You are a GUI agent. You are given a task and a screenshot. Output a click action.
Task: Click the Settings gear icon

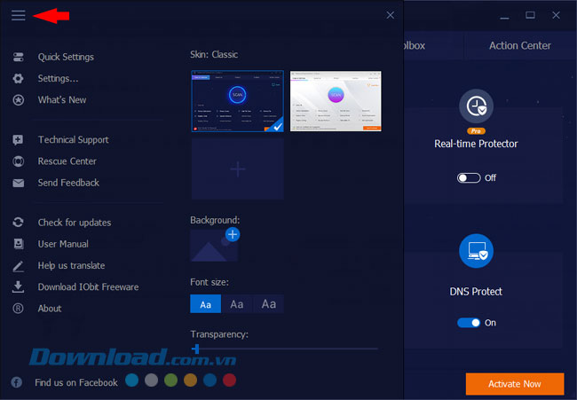(18, 78)
